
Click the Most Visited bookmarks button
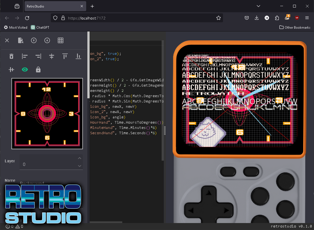tap(16, 27)
